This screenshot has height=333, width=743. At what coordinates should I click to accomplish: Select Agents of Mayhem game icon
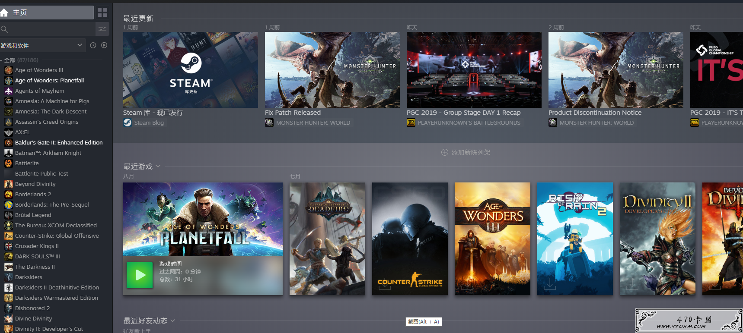click(9, 91)
